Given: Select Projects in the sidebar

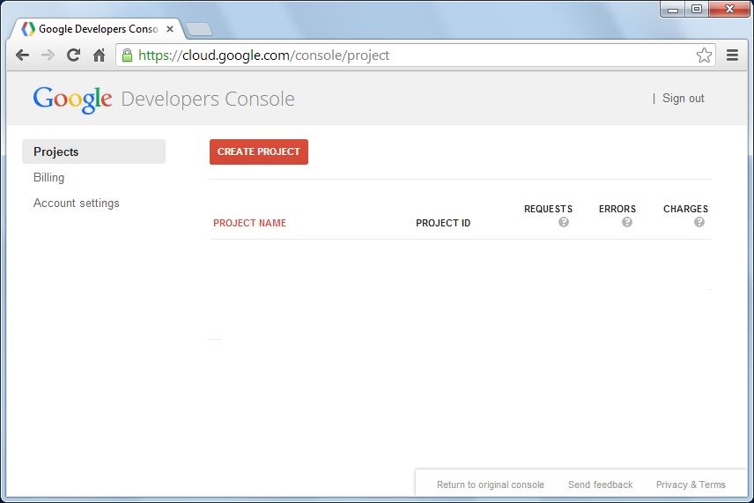Looking at the screenshot, I should (93, 152).
